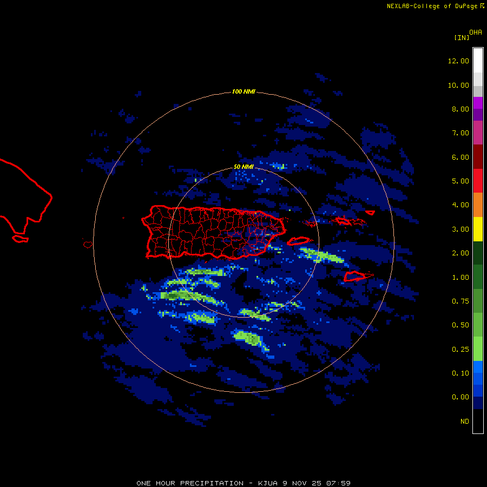This screenshot has height=487, width=487.
Task: Click the small Mona island outline
Action: pyautogui.click(x=88, y=245)
